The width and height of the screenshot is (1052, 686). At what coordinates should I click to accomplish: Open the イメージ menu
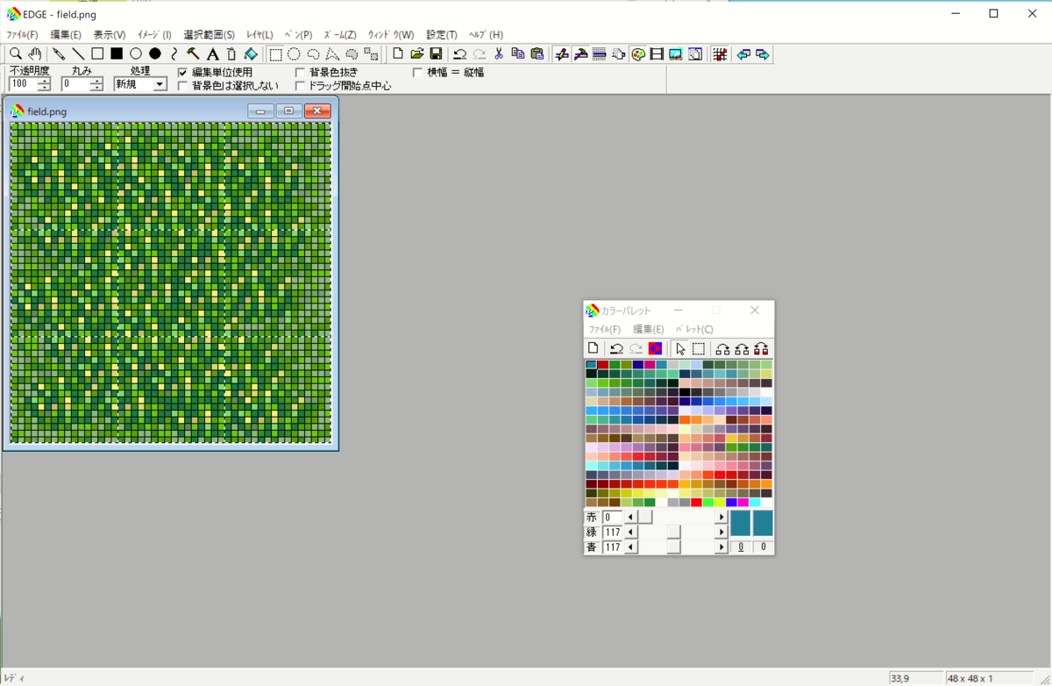point(153,34)
